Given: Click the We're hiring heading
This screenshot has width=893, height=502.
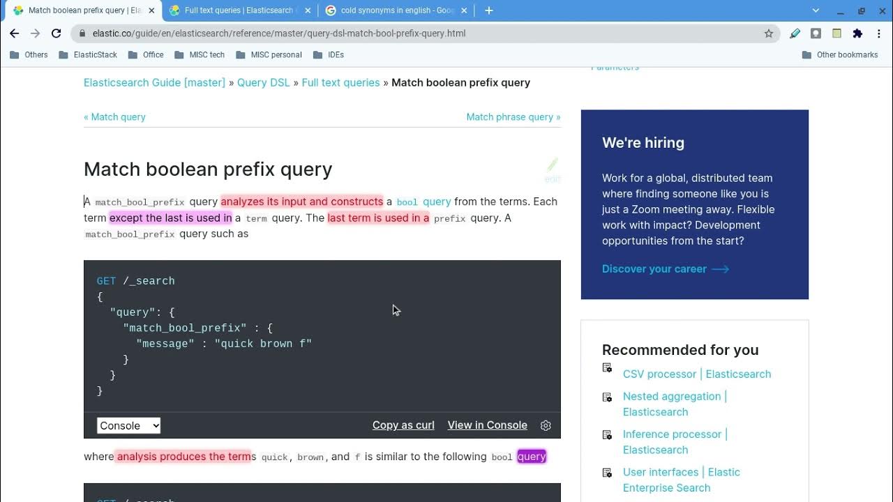Looking at the screenshot, I should tap(643, 142).
